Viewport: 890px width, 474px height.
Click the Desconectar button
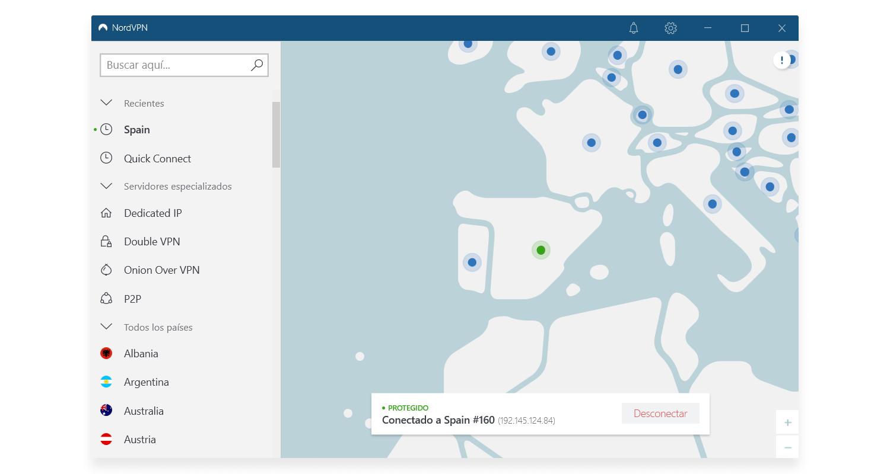pyautogui.click(x=660, y=414)
